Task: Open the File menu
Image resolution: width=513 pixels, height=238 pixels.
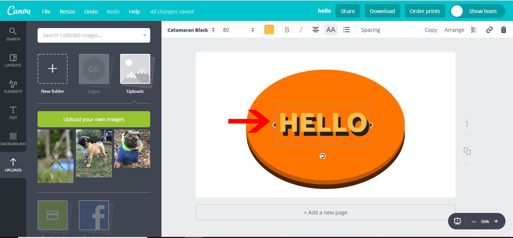Action: pos(46,11)
